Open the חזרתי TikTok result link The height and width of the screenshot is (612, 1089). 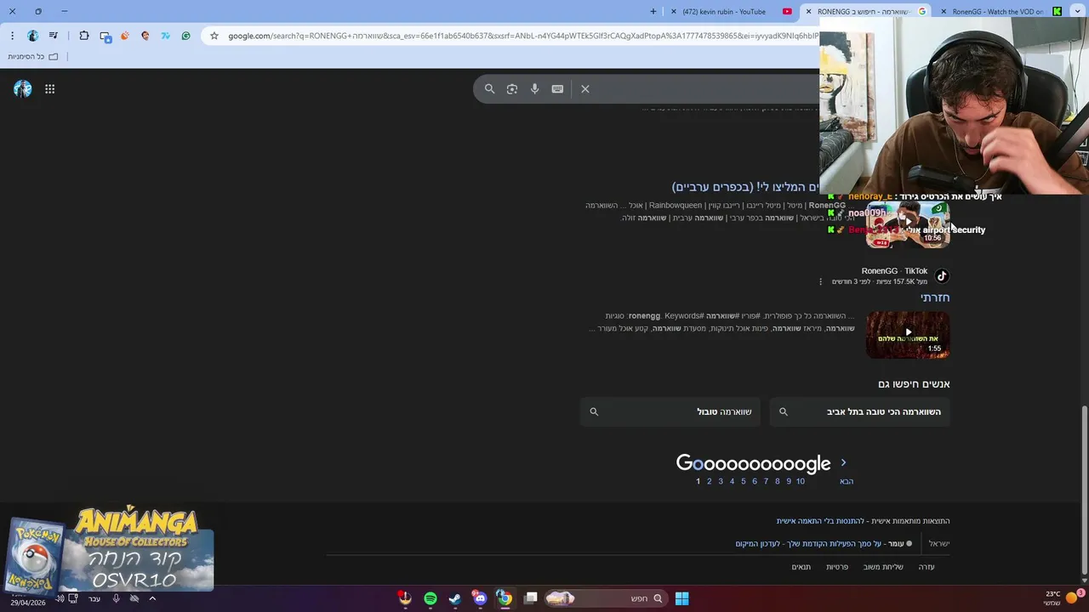point(934,297)
